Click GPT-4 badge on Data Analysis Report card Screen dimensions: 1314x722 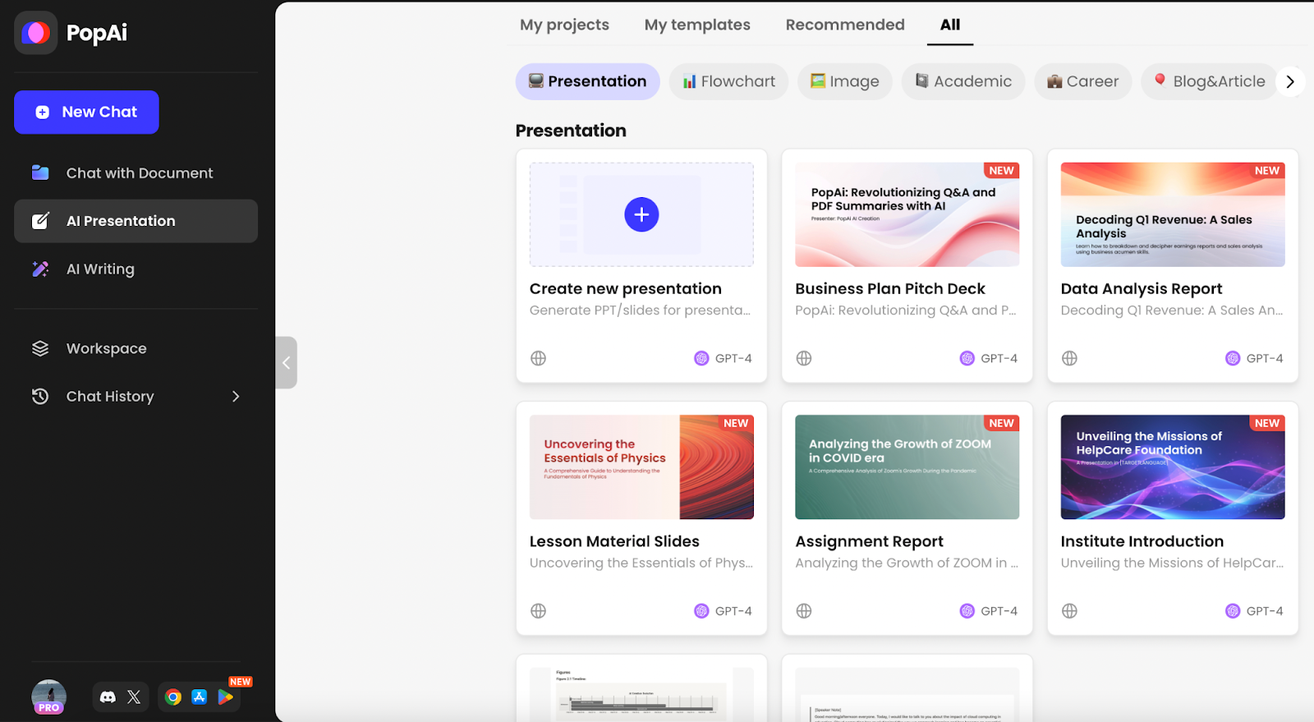tap(1255, 358)
